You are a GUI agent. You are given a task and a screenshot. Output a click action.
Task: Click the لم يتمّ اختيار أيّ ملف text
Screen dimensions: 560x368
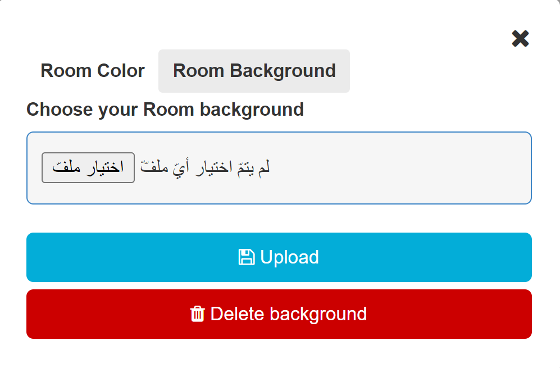pyautogui.click(x=205, y=168)
